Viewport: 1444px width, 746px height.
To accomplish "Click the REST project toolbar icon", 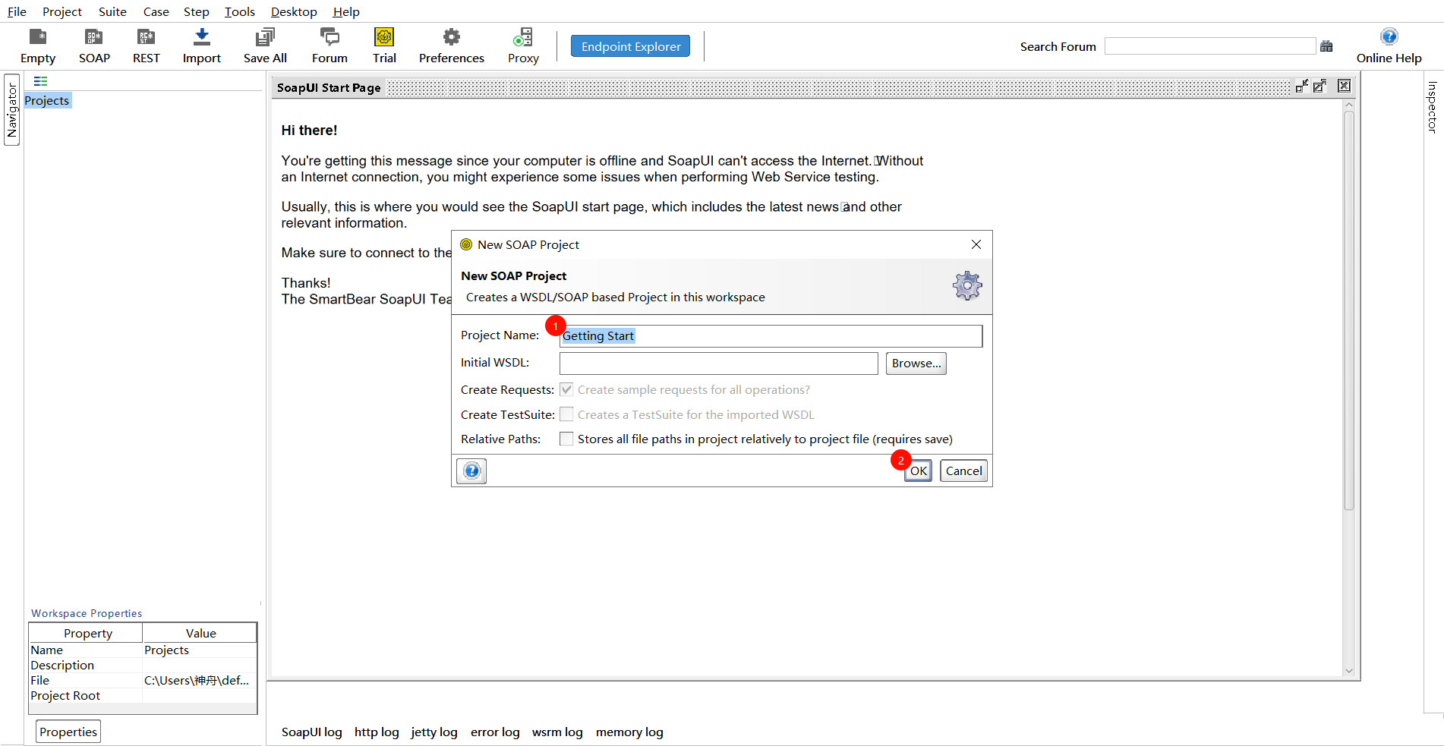I will 146,46.
